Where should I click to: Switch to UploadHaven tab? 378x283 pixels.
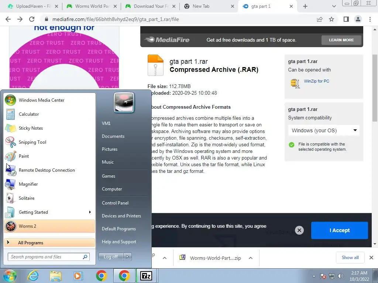pos(33,6)
